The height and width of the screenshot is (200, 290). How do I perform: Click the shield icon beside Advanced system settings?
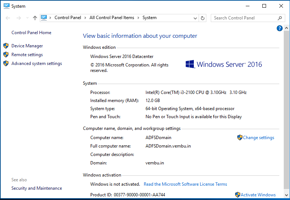(x=6, y=63)
